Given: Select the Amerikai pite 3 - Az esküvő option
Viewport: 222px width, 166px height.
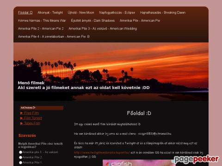Looking at the screenshot, I should point(20,152).
